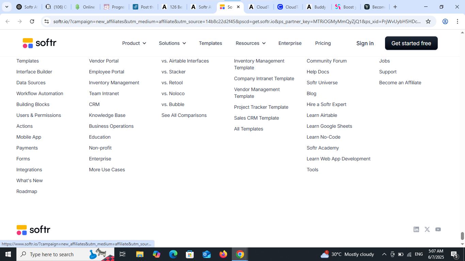465x261 pixels.
Task: Open Chrome three-dot menu
Action: click(x=458, y=21)
